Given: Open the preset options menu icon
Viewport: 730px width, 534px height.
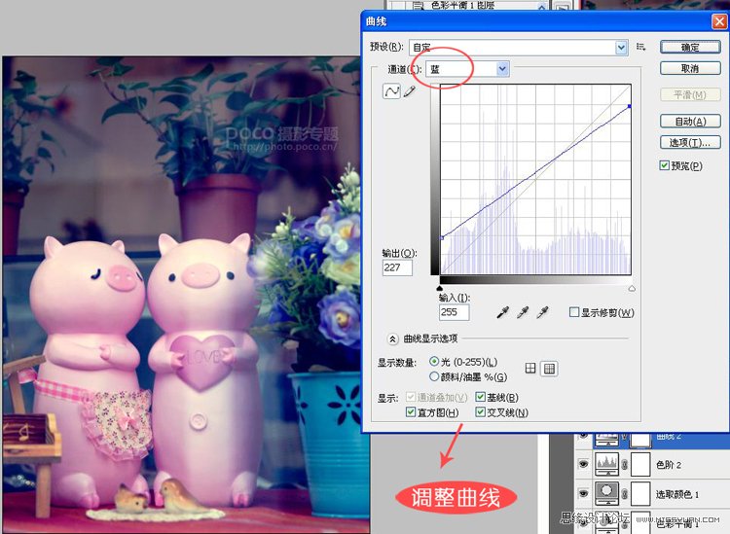Looking at the screenshot, I should (640, 47).
